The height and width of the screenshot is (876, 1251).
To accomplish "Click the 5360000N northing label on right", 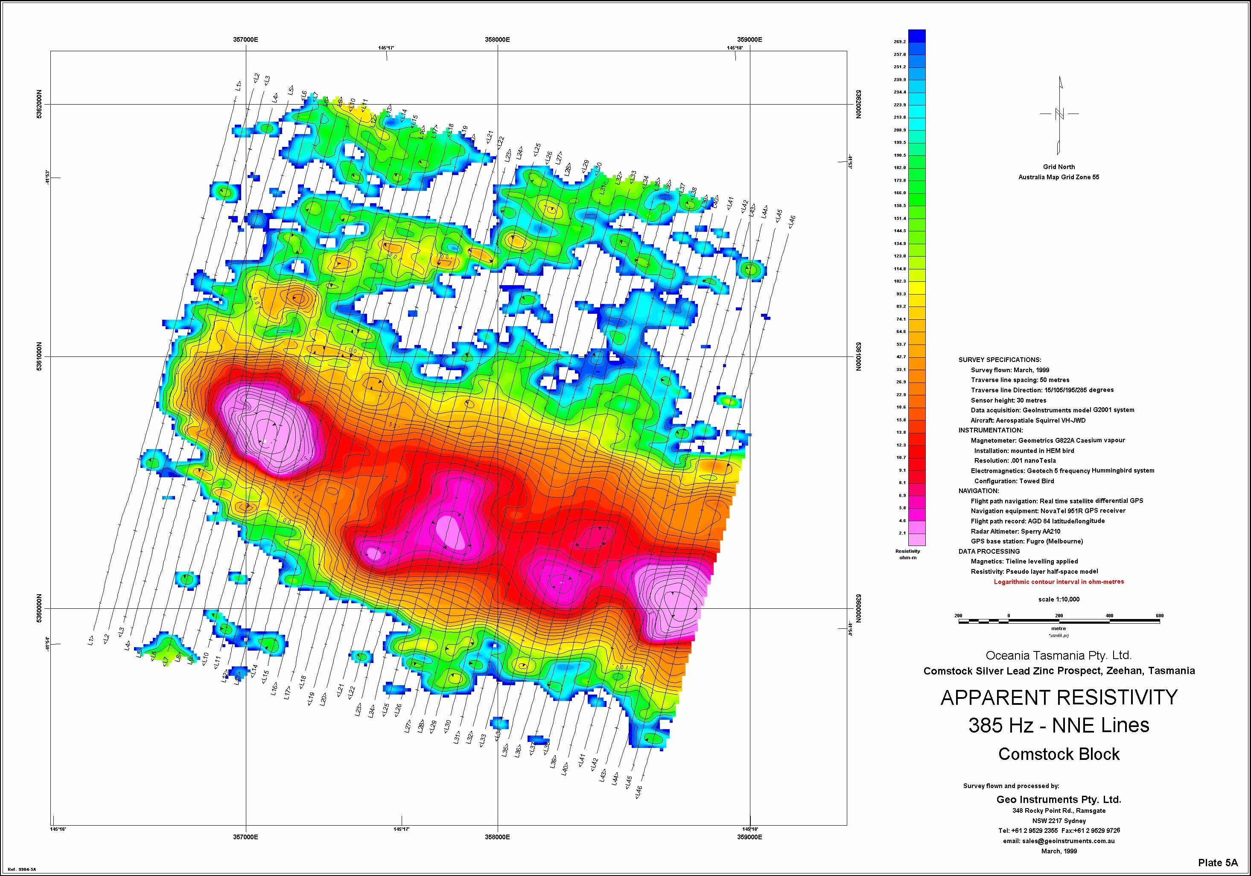I will [859, 608].
